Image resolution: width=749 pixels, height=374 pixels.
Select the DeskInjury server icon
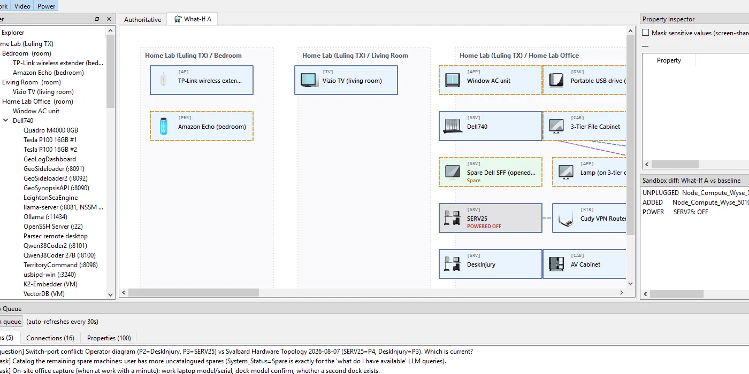coord(453,264)
